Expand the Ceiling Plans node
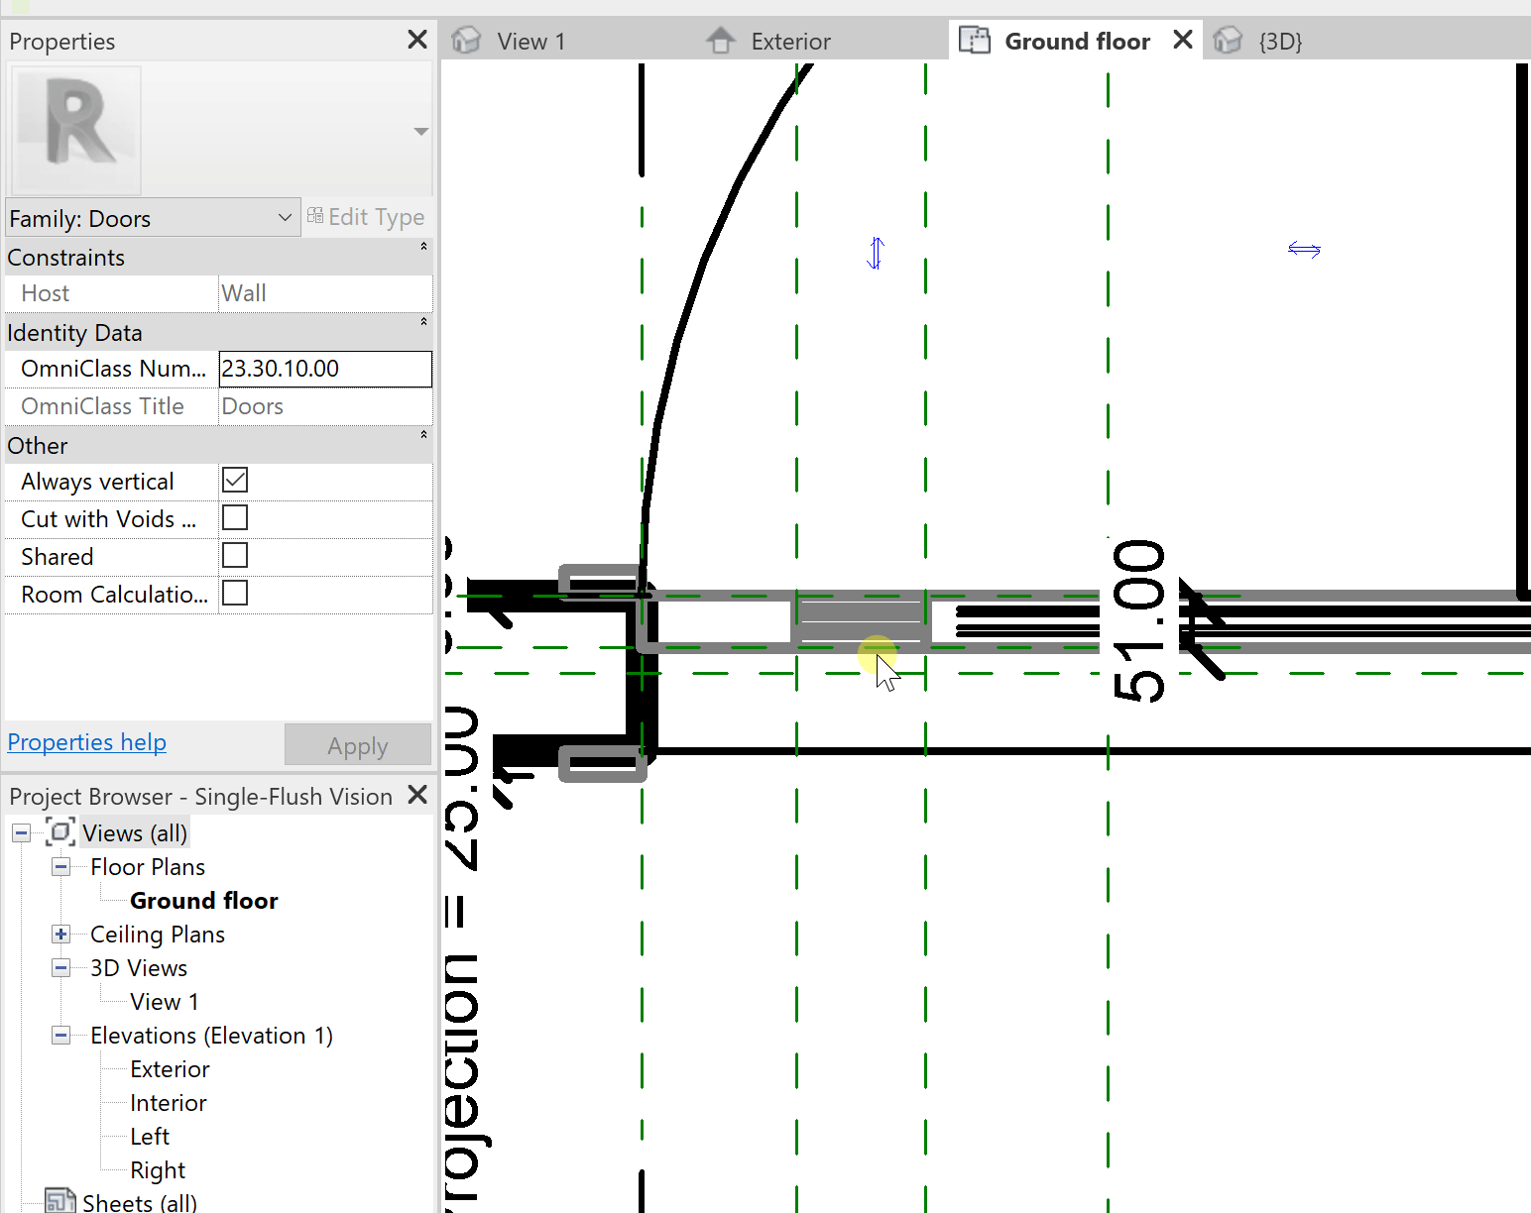 [x=60, y=935]
